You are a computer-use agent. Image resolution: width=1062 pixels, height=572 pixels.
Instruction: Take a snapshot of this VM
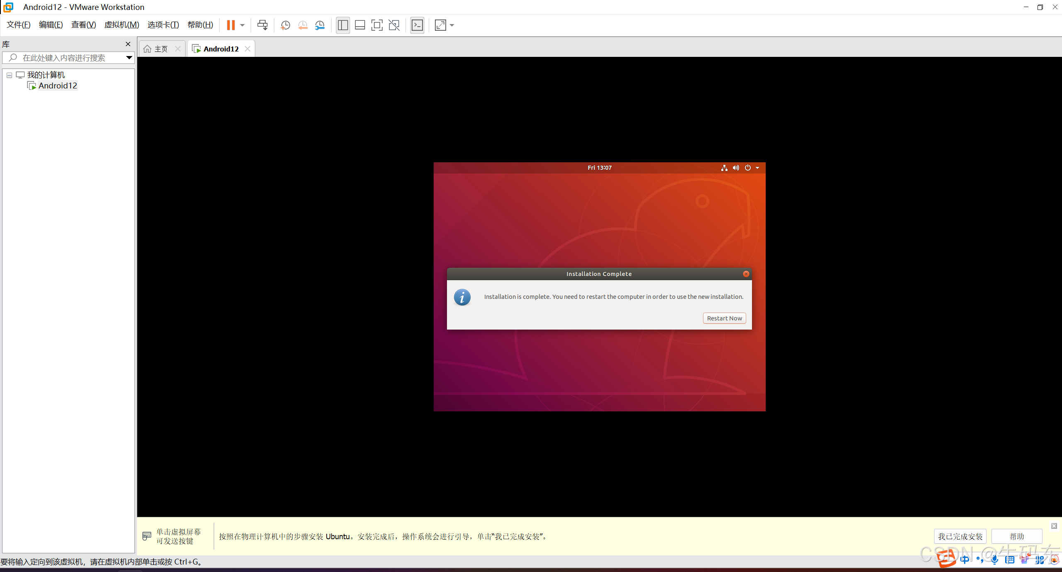click(285, 25)
